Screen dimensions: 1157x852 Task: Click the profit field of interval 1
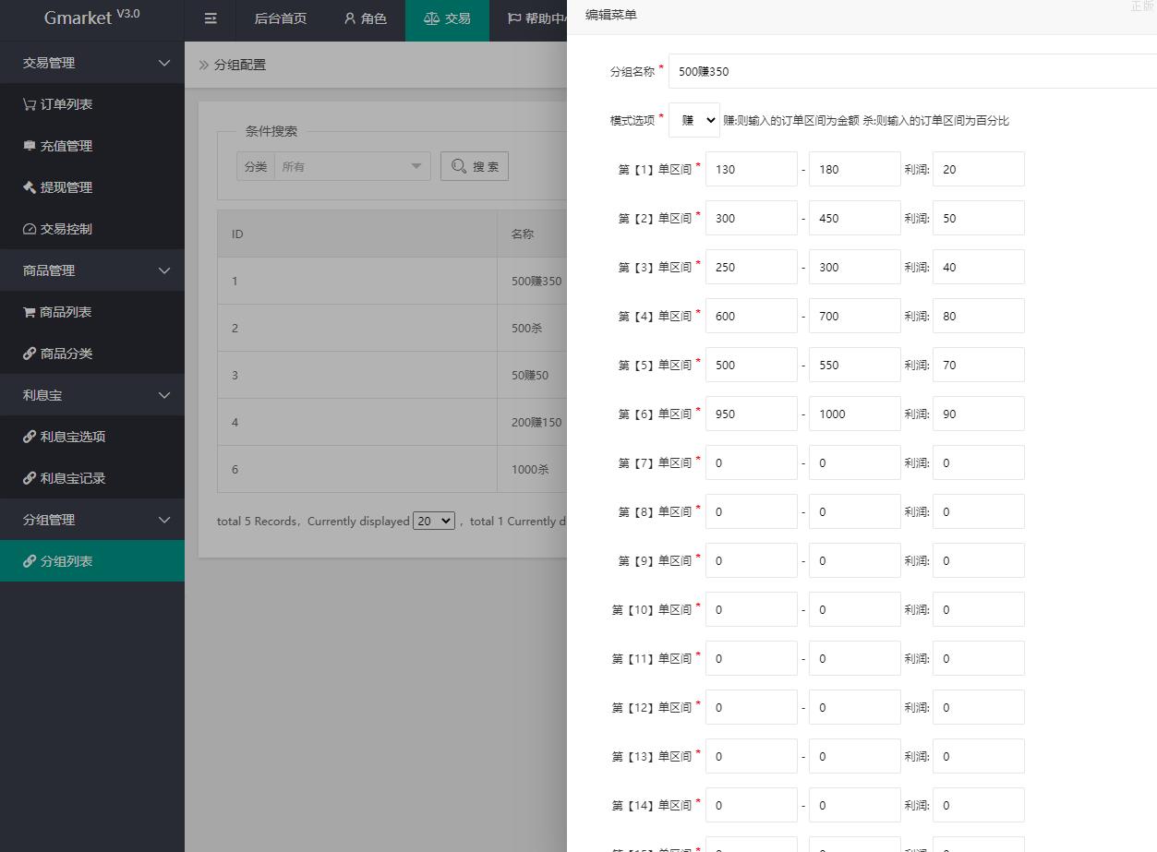(x=978, y=169)
